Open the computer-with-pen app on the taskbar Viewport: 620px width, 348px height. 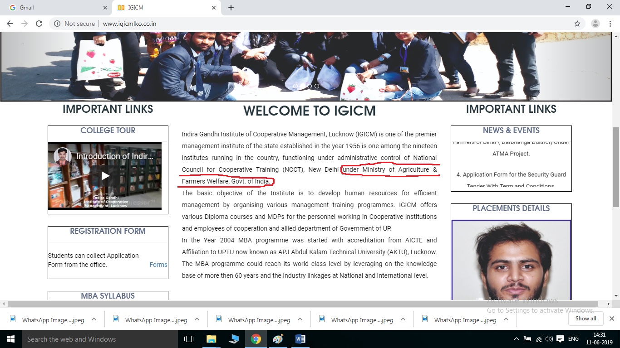tap(233, 339)
